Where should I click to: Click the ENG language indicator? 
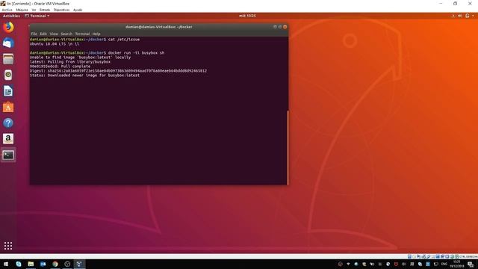click(x=444, y=264)
